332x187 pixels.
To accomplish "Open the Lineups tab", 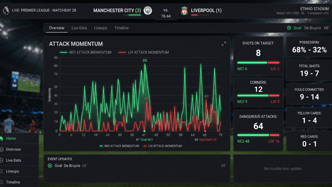I will (101, 28).
